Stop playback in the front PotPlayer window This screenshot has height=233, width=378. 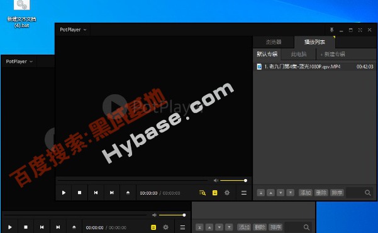click(79, 193)
